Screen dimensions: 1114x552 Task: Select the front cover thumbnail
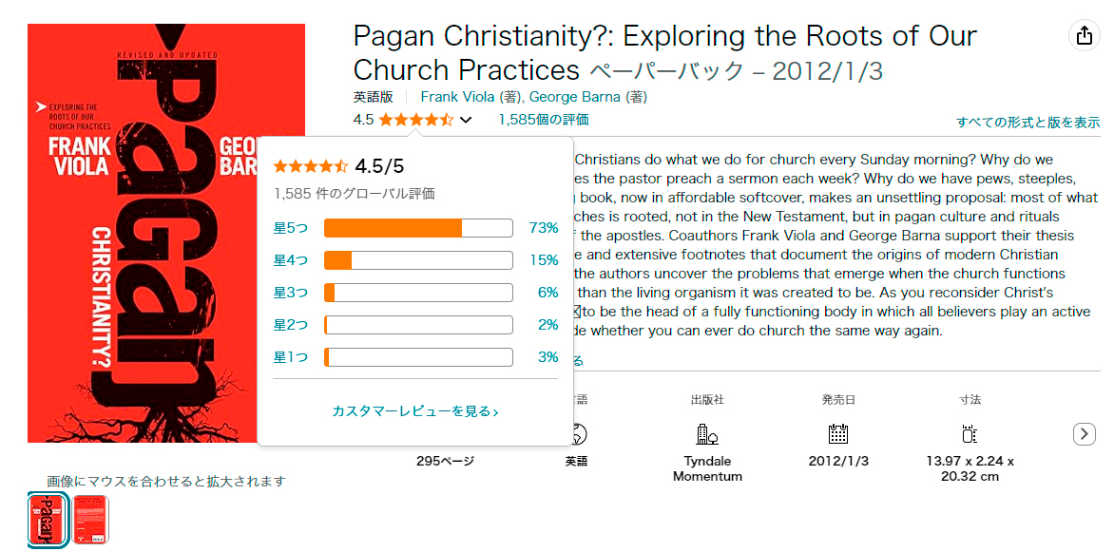(46, 520)
